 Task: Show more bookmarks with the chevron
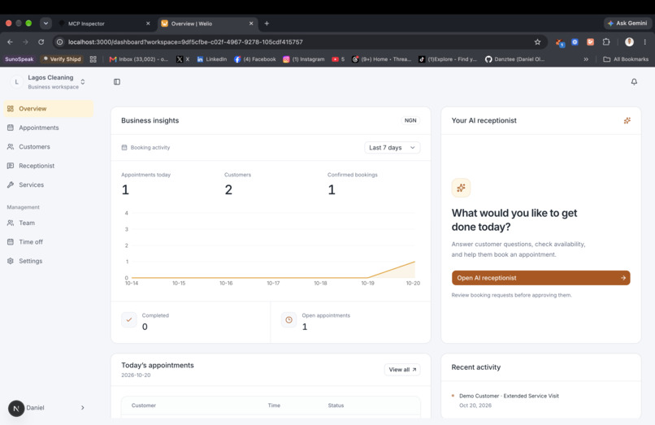[x=586, y=59]
